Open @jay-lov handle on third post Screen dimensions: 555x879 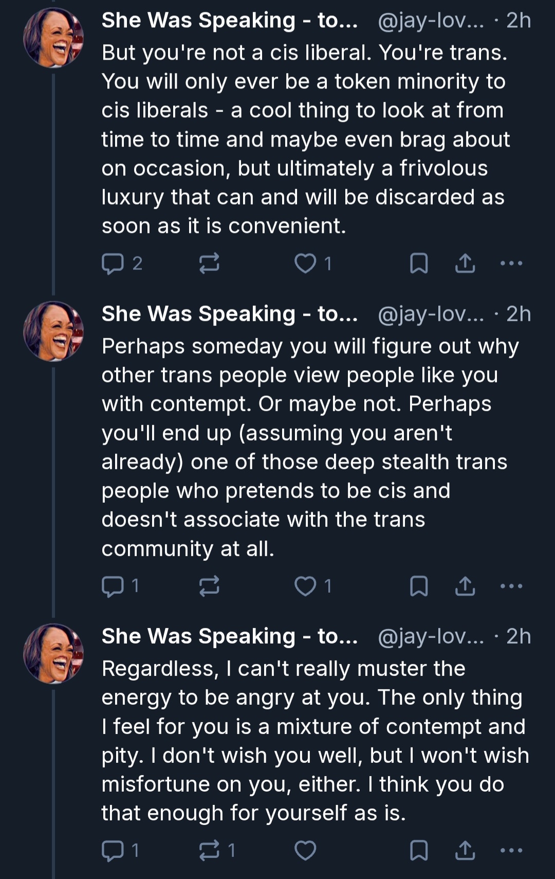(431, 636)
